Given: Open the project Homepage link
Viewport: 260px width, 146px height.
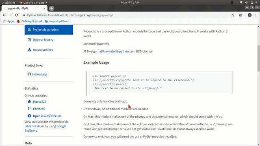Looking at the screenshot, I should pyautogui.click(x=39, y=74).
